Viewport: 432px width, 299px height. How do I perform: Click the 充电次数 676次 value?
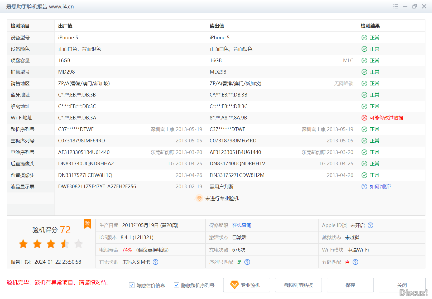click(239, 250)
